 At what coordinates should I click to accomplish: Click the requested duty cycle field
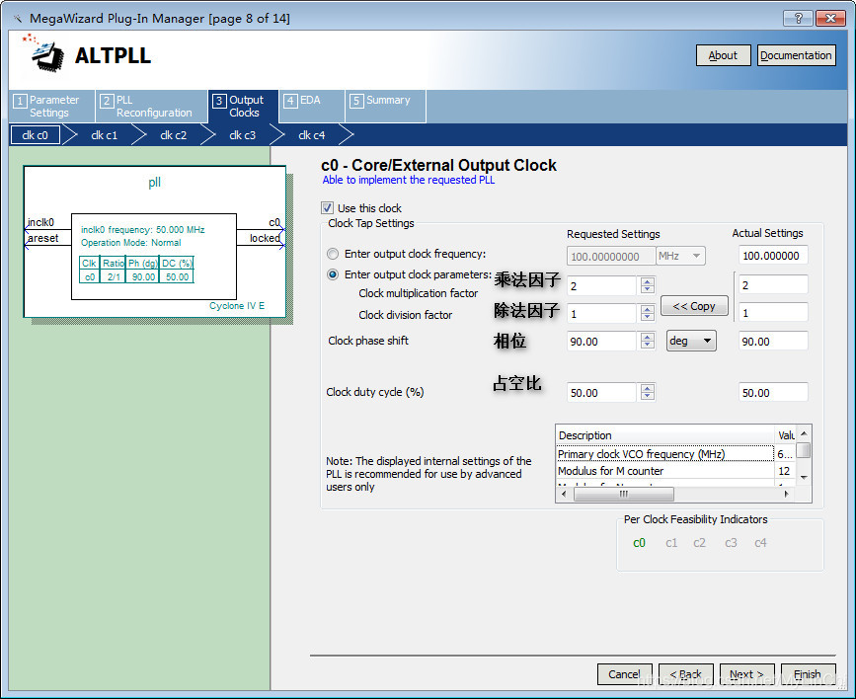pyautogui.click(x=601, y=393)
